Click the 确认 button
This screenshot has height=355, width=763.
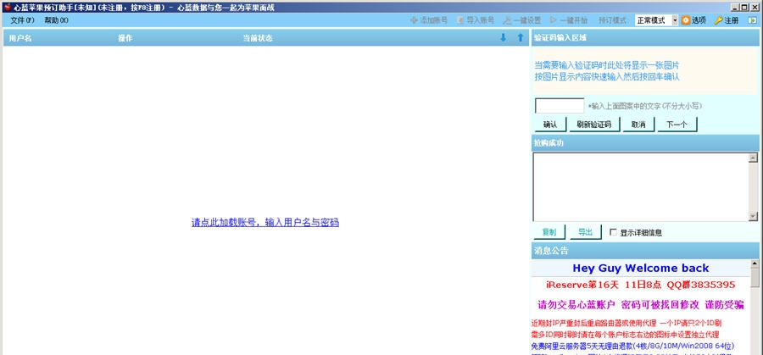pyautogui.click(x=550, y=125)
